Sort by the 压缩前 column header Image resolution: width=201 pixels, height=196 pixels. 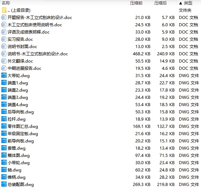pyautogui.click(x=136, y=3)
